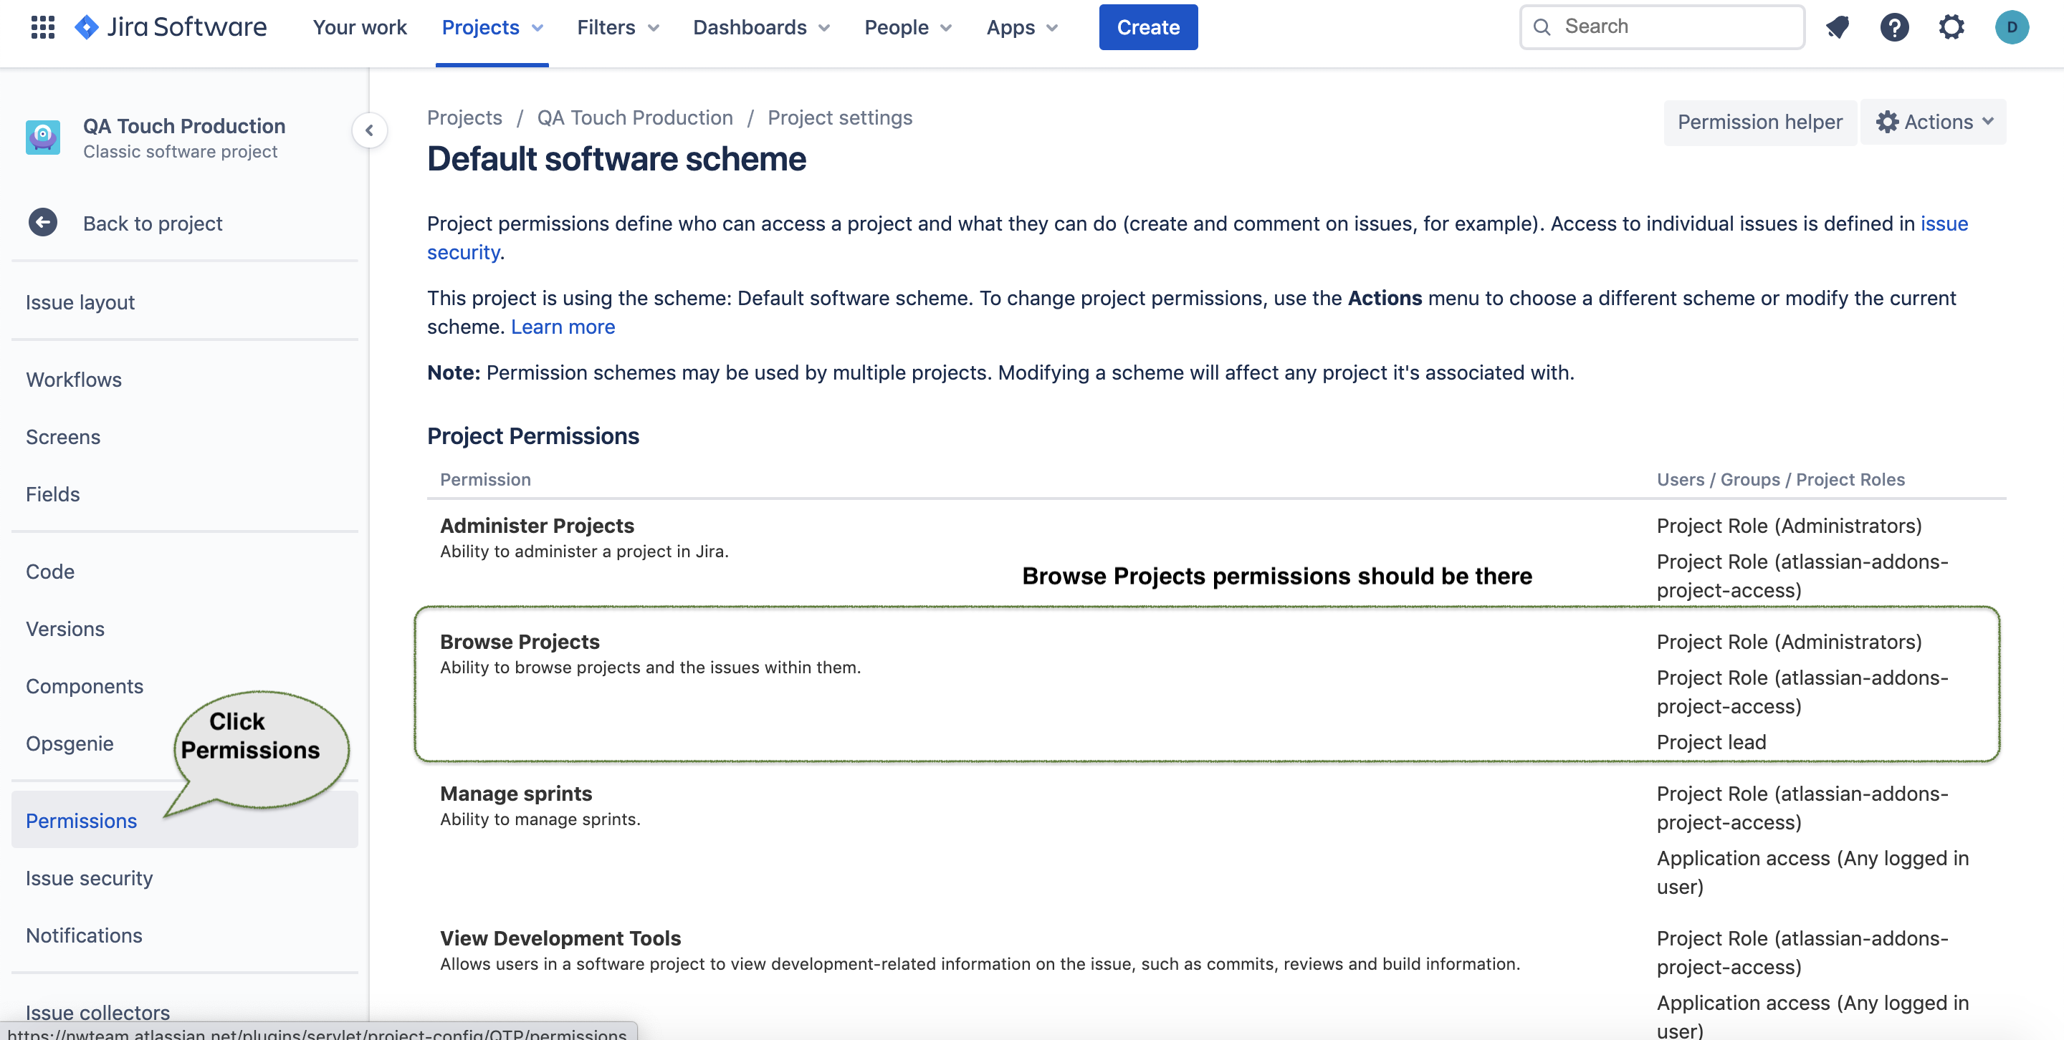This screenshot has height=1040, width=2064.
Task: Open the settings gear icon
Action: point(1951,27)
